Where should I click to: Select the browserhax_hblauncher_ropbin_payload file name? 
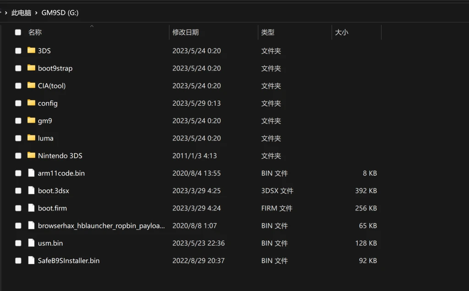[101, 226]
